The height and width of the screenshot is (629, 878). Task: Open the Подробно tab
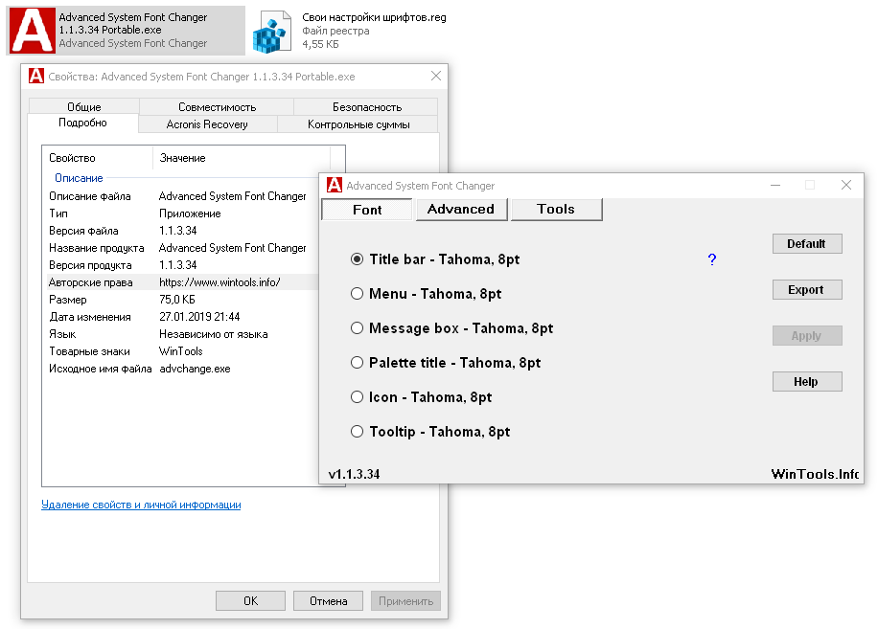click(82, 123)
